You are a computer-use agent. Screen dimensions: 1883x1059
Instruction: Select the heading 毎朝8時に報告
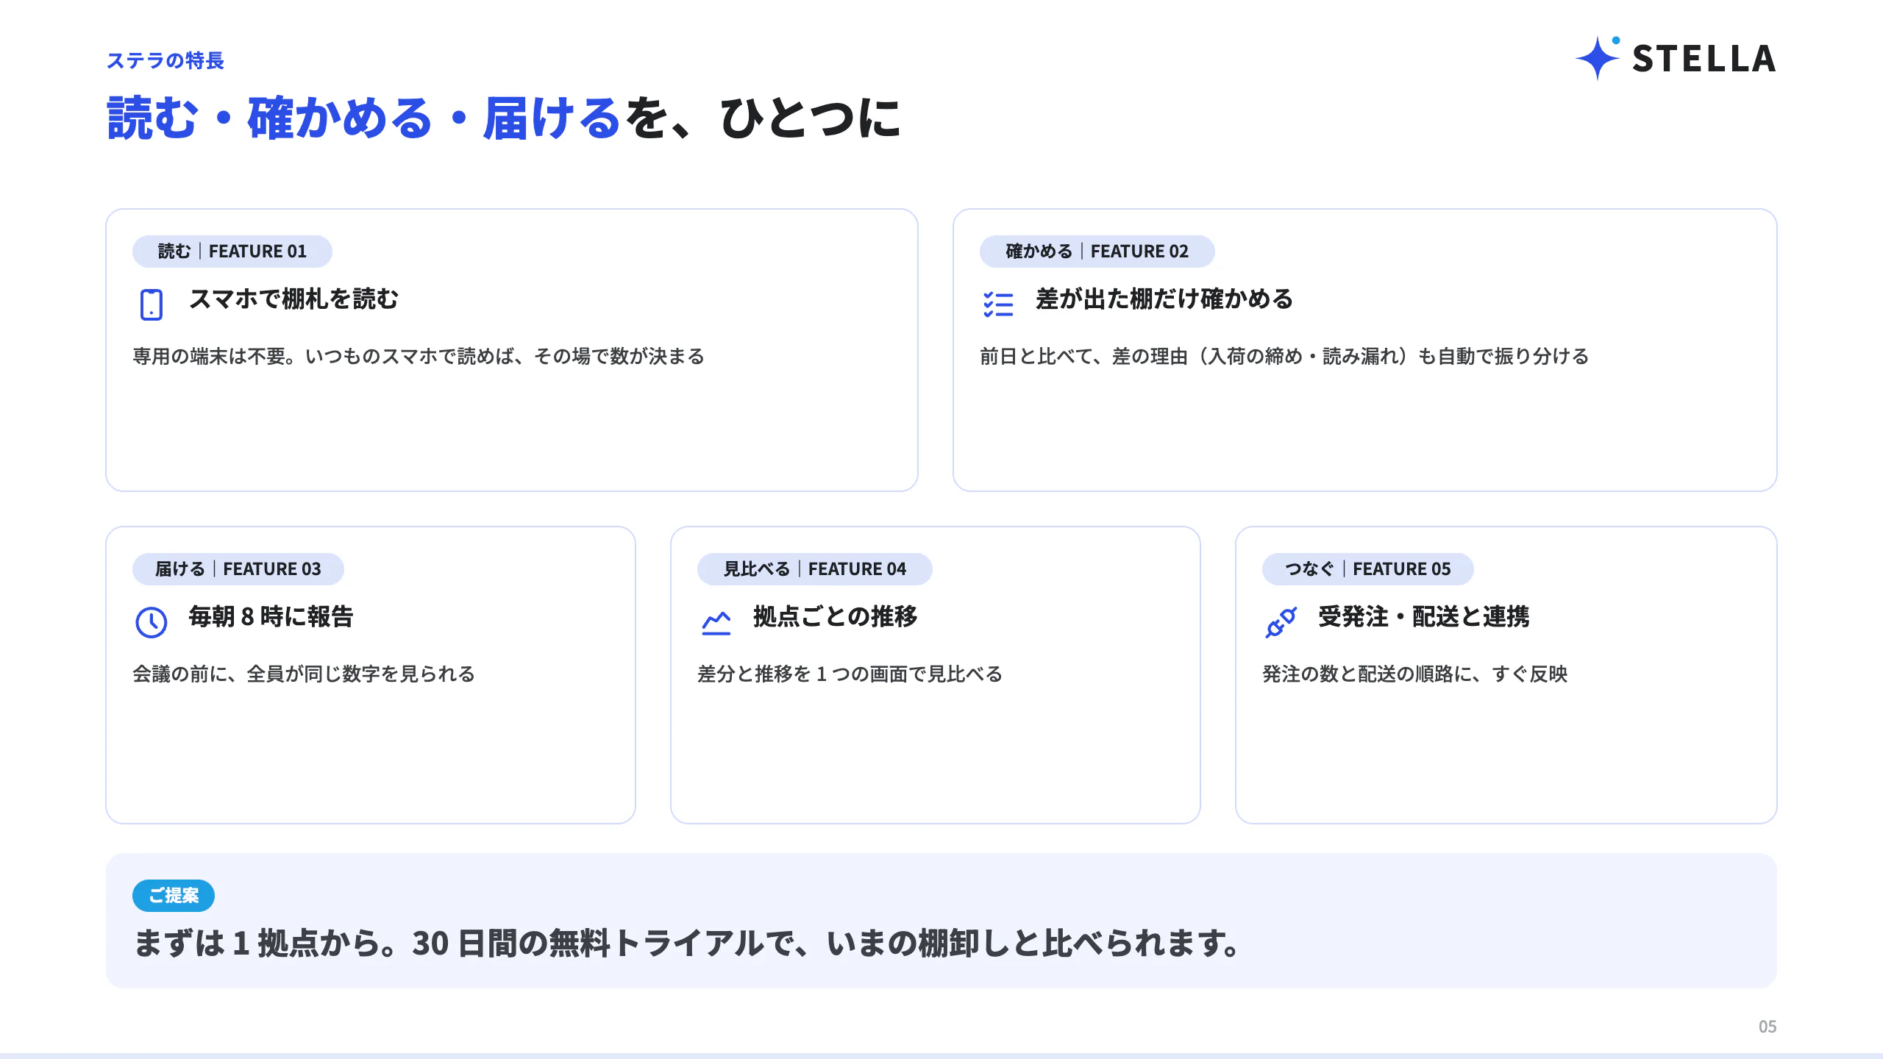coord(271,617)
